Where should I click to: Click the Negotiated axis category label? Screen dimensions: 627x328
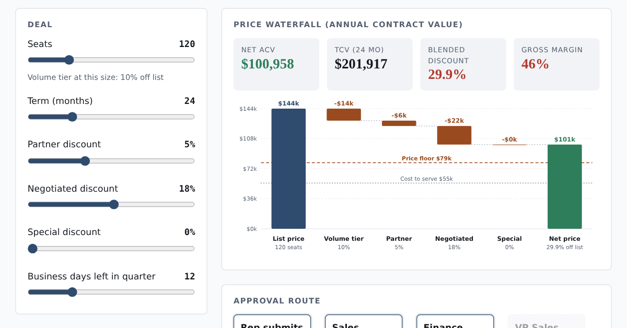454,239
